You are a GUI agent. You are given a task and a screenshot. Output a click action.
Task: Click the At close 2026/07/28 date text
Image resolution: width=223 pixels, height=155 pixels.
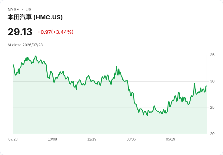(x=25, y=45)
